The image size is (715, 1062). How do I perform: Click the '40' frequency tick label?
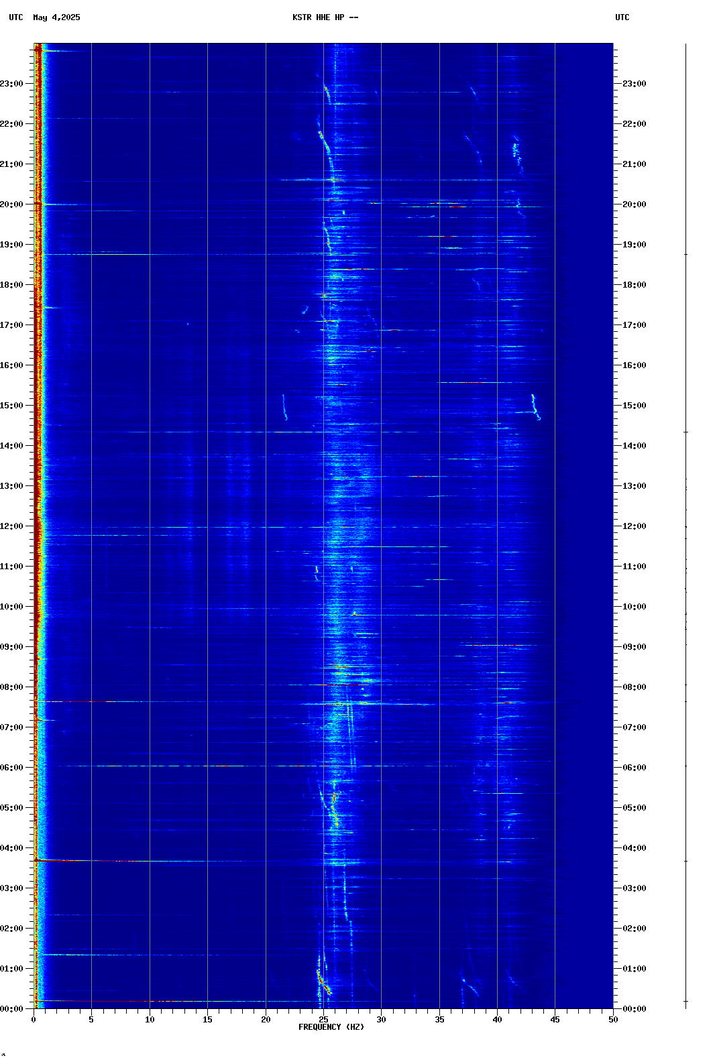click(497, 1020)
